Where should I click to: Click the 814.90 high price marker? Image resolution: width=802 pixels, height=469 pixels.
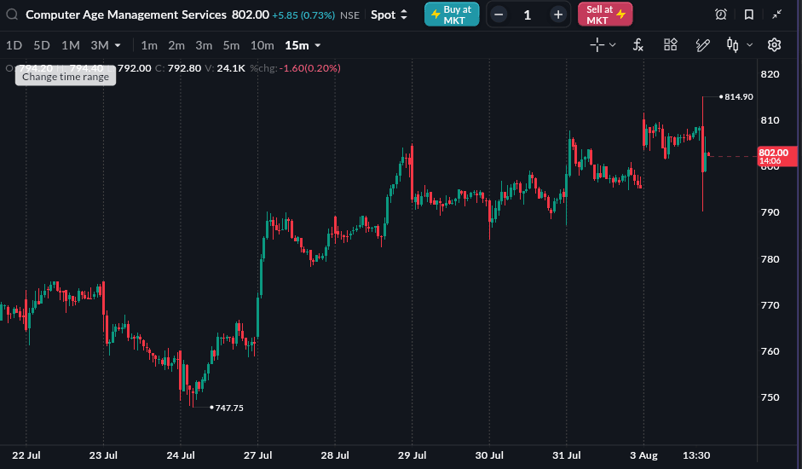739,96
